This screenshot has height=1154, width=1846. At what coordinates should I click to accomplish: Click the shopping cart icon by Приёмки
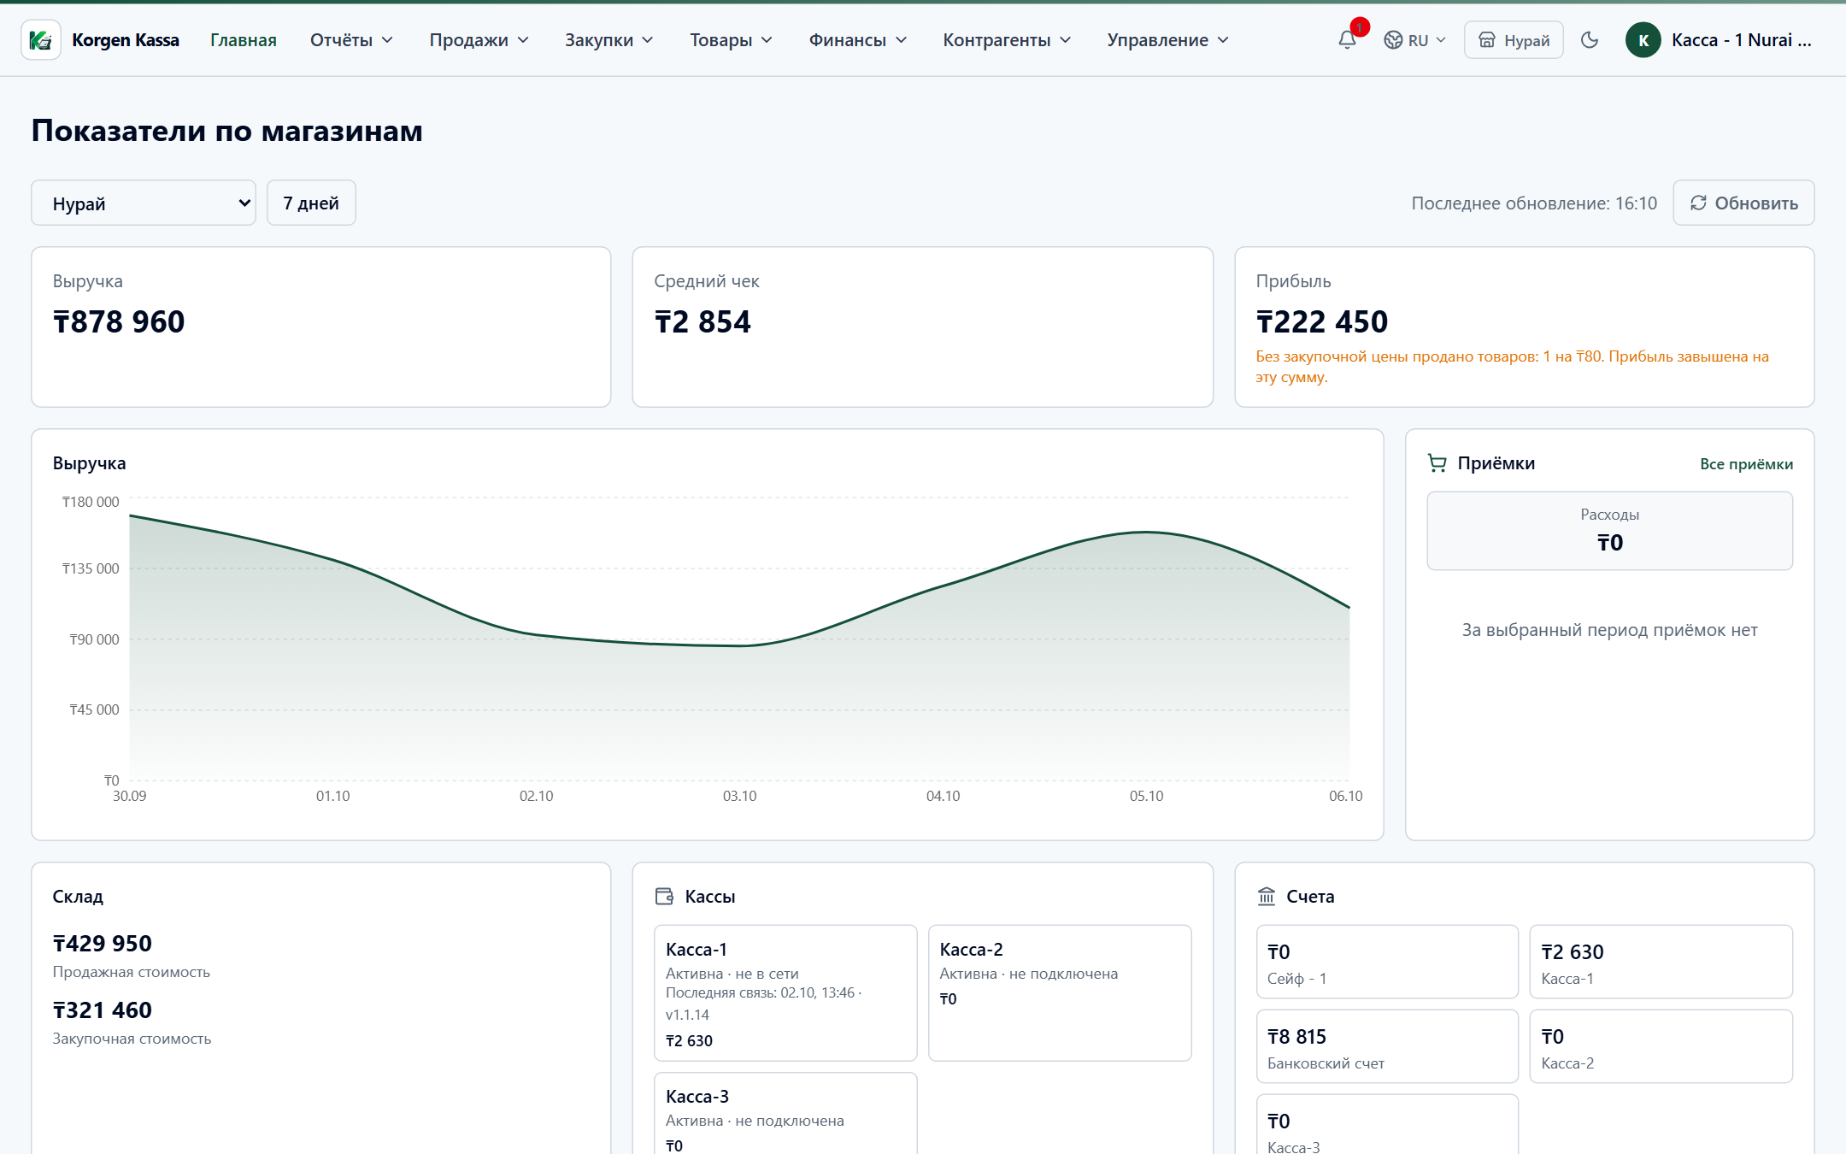(x=1437, y=463)
